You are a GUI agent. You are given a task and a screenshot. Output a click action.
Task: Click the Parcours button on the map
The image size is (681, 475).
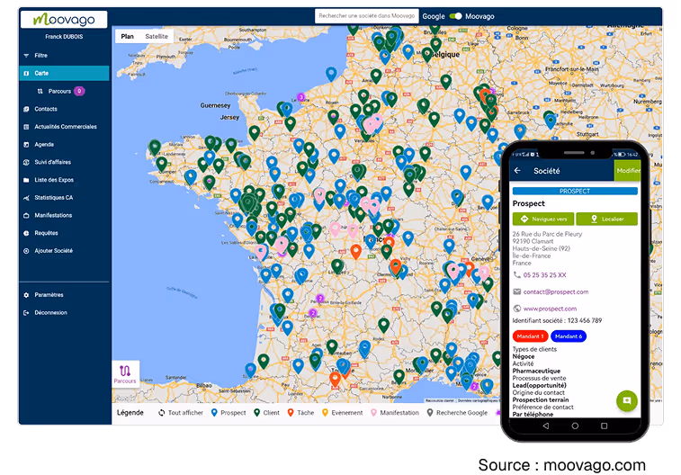coord(125,374)
